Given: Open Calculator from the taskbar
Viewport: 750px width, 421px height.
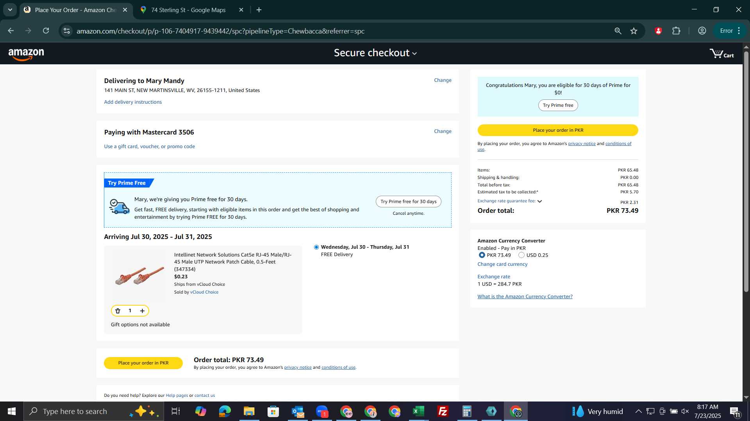Looking at the screenshot, I should click(467, 411).
